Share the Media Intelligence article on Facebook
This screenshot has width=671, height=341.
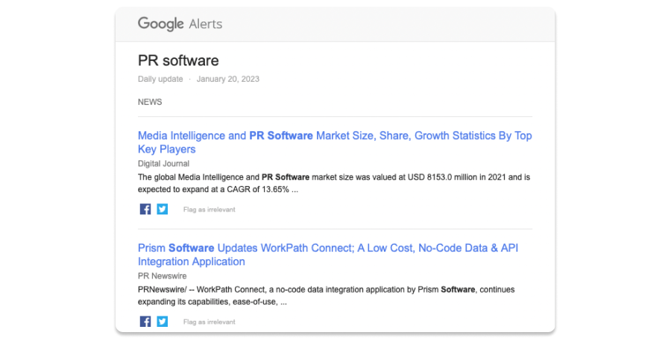tap(145, 209)
